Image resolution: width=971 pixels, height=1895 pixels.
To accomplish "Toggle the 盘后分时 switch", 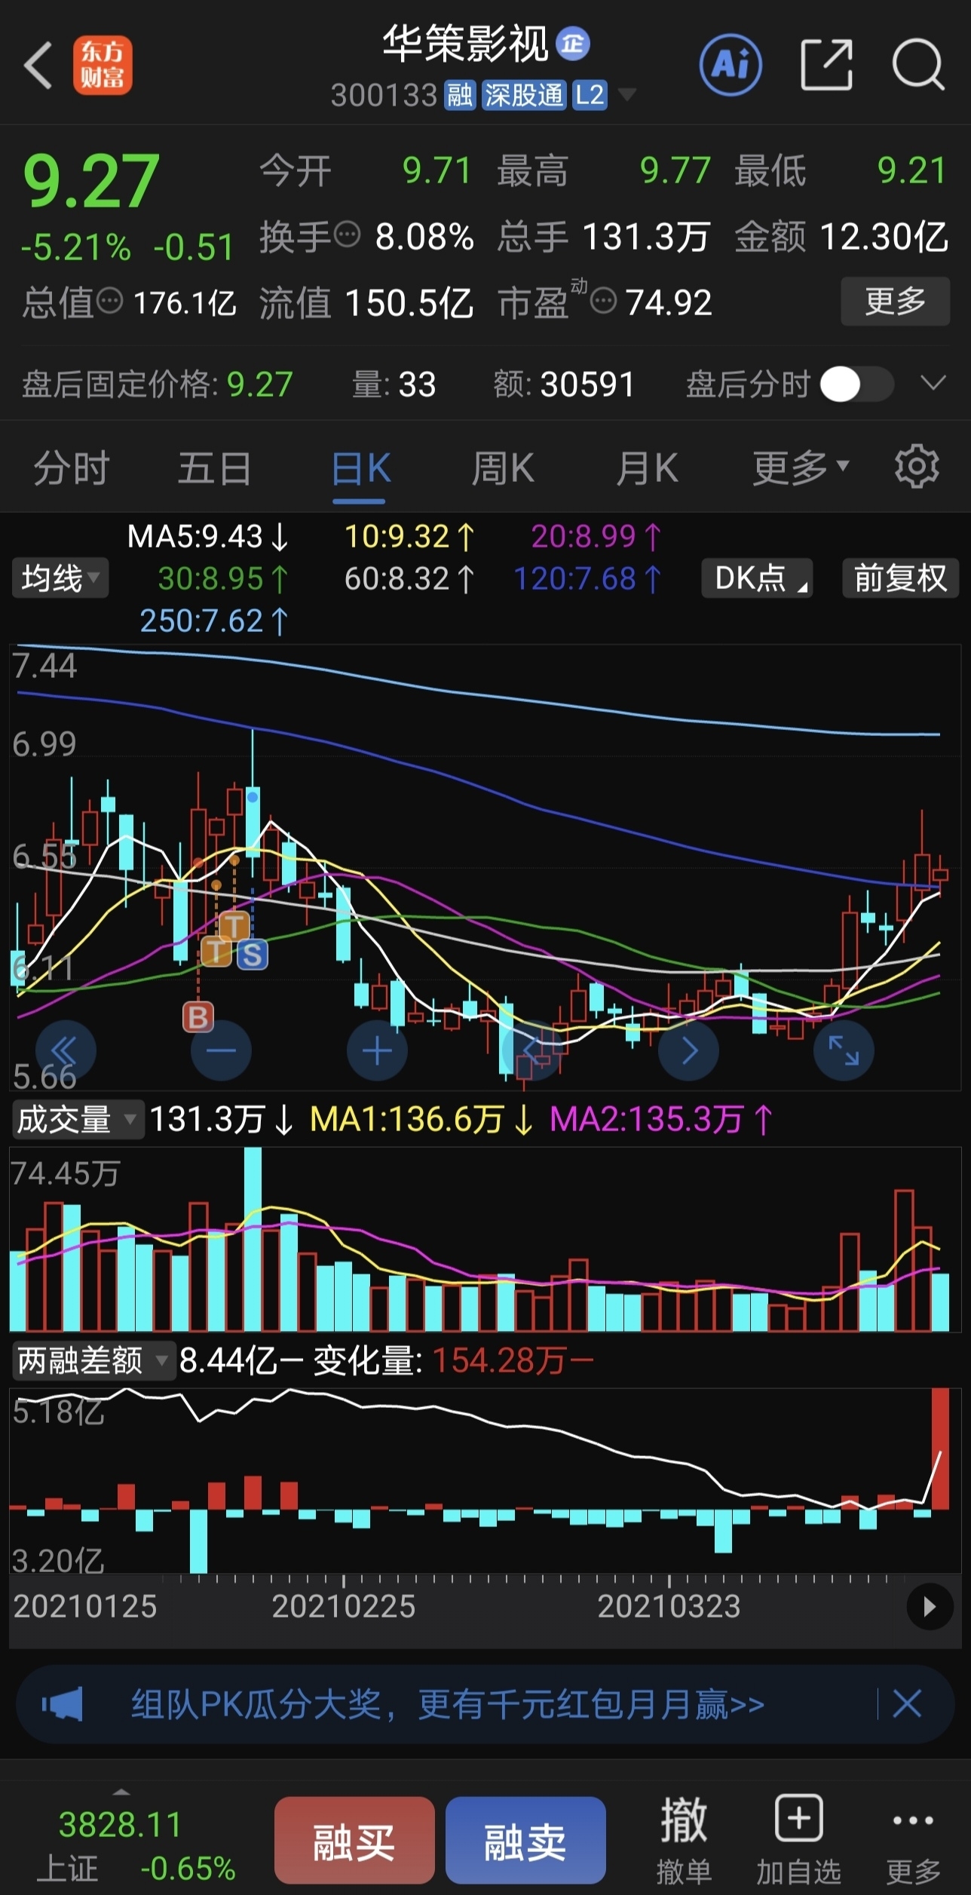I will tap(857, 385).
